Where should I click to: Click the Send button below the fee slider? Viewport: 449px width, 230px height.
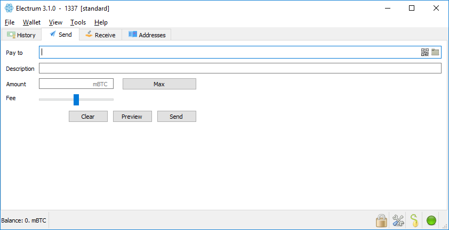coord(177,117)
